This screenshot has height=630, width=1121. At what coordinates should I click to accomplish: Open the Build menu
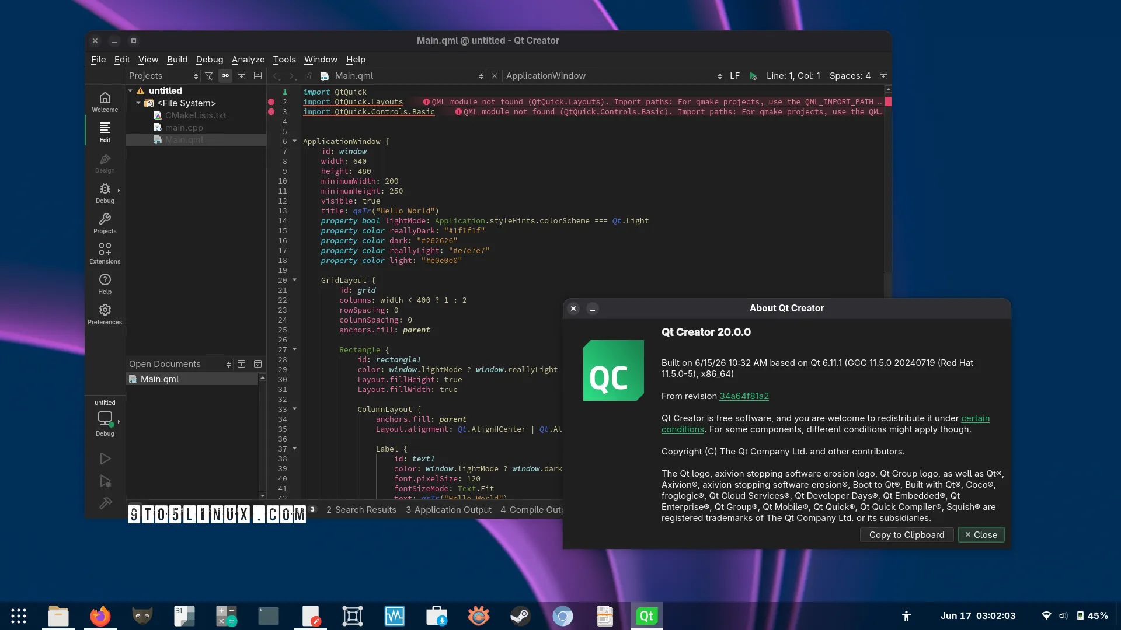point(177,60)
